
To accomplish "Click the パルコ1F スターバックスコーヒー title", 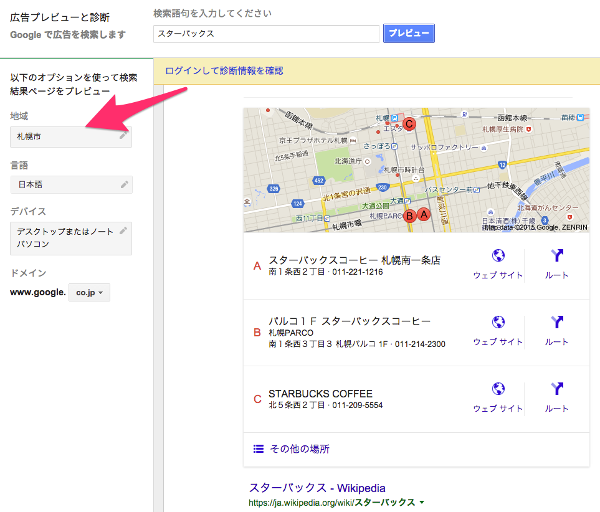I will 350,321.
